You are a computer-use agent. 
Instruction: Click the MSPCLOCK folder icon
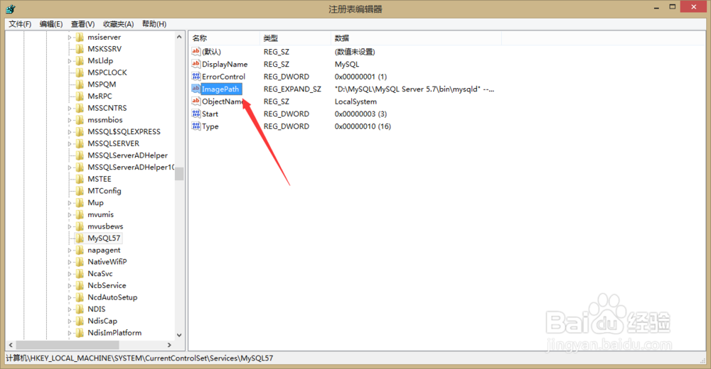80,72
